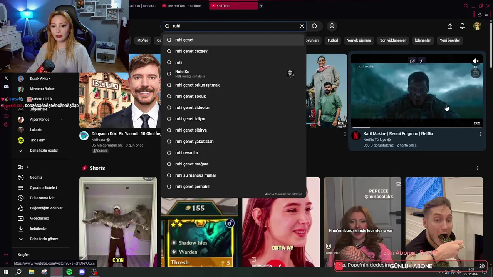This screenshot has height=277, width=493.
Task: Open the Alper Rende subscription
Action: [x=41, y=120]
